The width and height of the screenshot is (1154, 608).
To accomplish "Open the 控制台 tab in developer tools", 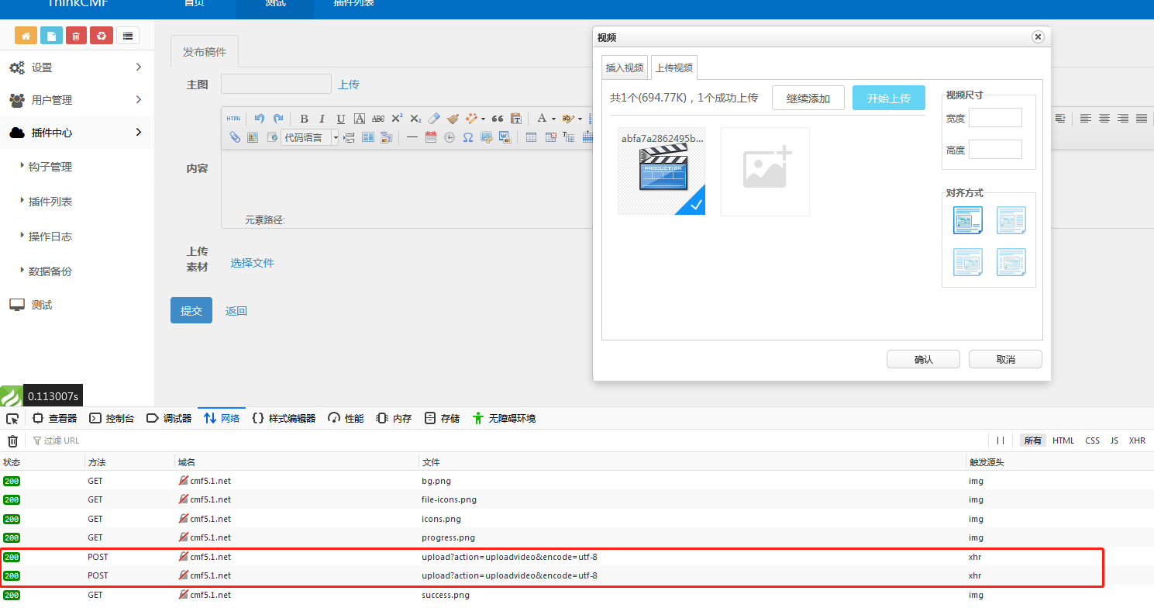I will point(112,418).
